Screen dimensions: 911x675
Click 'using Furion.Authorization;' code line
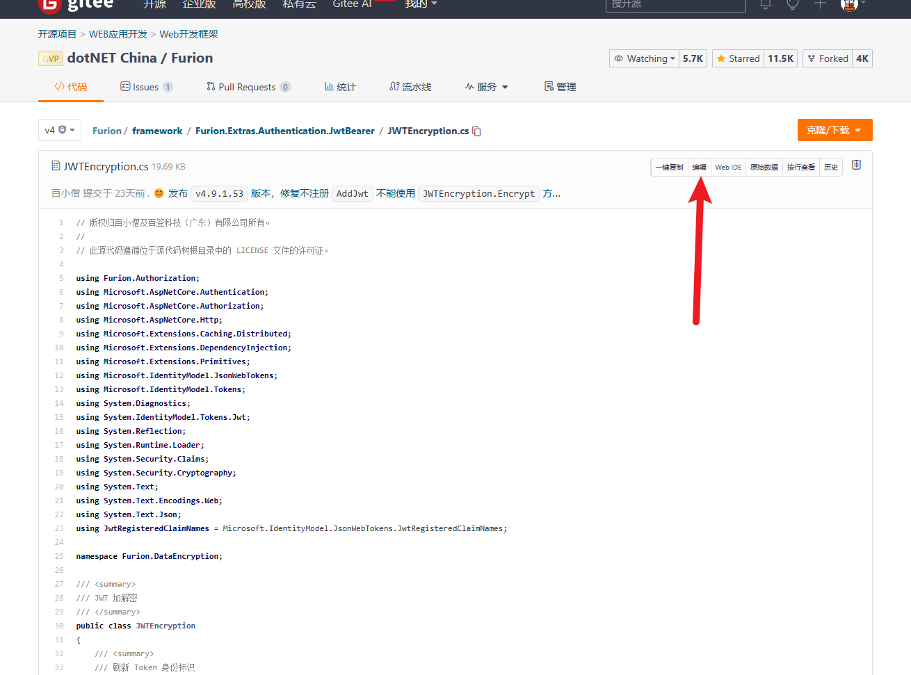click(x=138, y=278)
